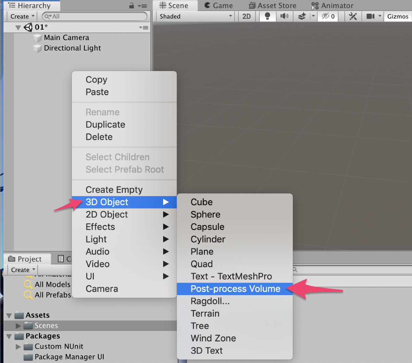Switch to the Scene tab
This screenshot has width=412, height=363.
[x=174, y=6]
